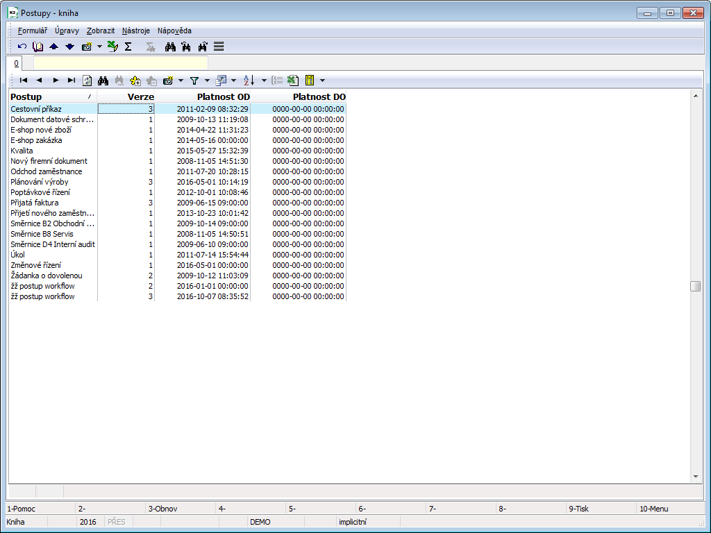Click binoculars find icon in grid toolbar

pos(103,81)
